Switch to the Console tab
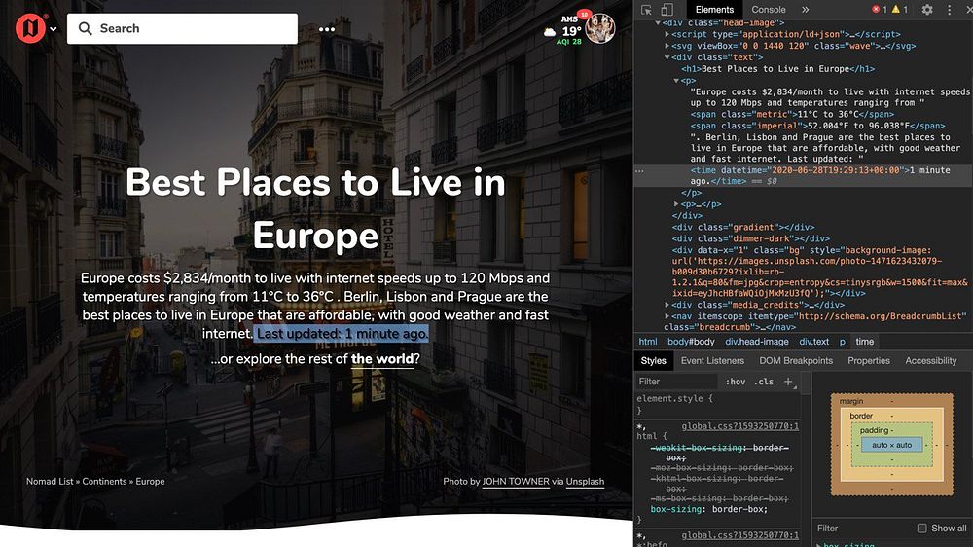The image size is (973, 547). coord(769,10)
